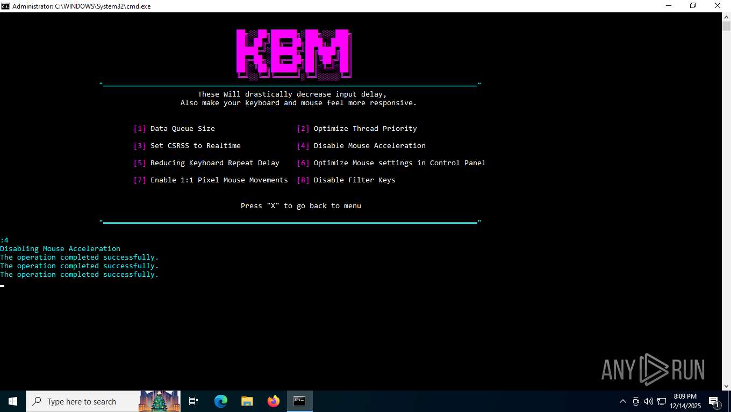Show hidden system tray icons
The image size is (731, 412).
(623, 401)
